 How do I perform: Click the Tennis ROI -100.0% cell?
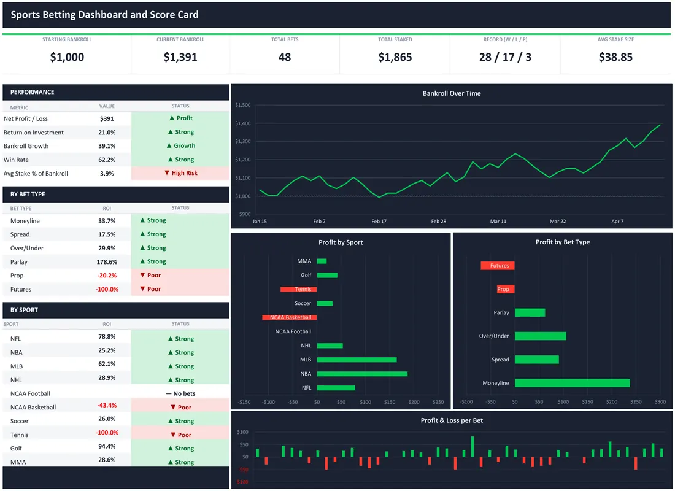107,433
